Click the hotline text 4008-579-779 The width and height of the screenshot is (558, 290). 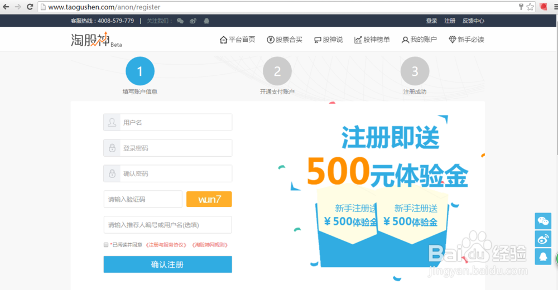116,21
